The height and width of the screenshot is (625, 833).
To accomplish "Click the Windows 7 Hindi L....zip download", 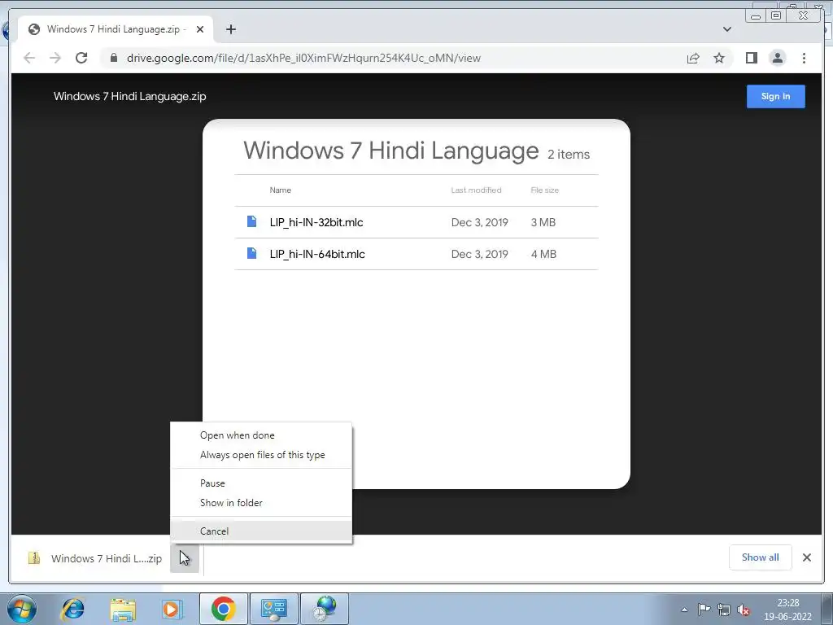I will (x=107, y=558).
